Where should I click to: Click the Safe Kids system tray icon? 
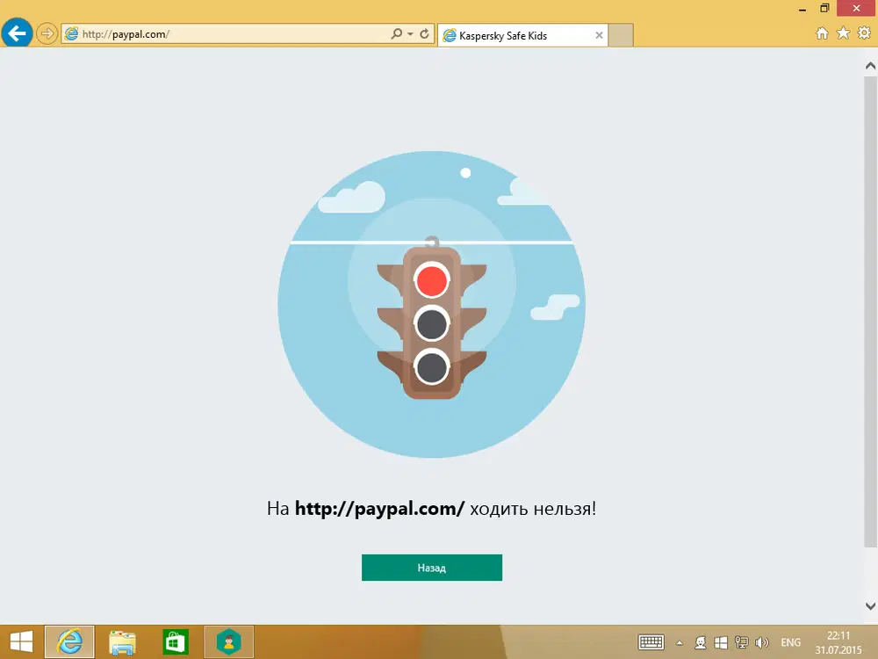point(700,642)
